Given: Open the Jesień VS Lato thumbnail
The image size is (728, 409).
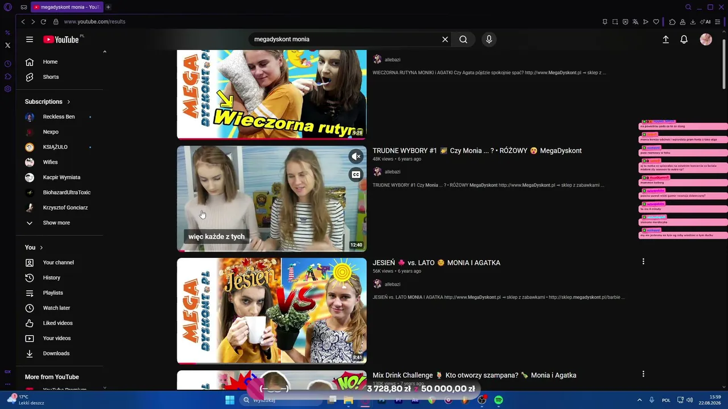Looking at the screenshot, I should 272,311.
